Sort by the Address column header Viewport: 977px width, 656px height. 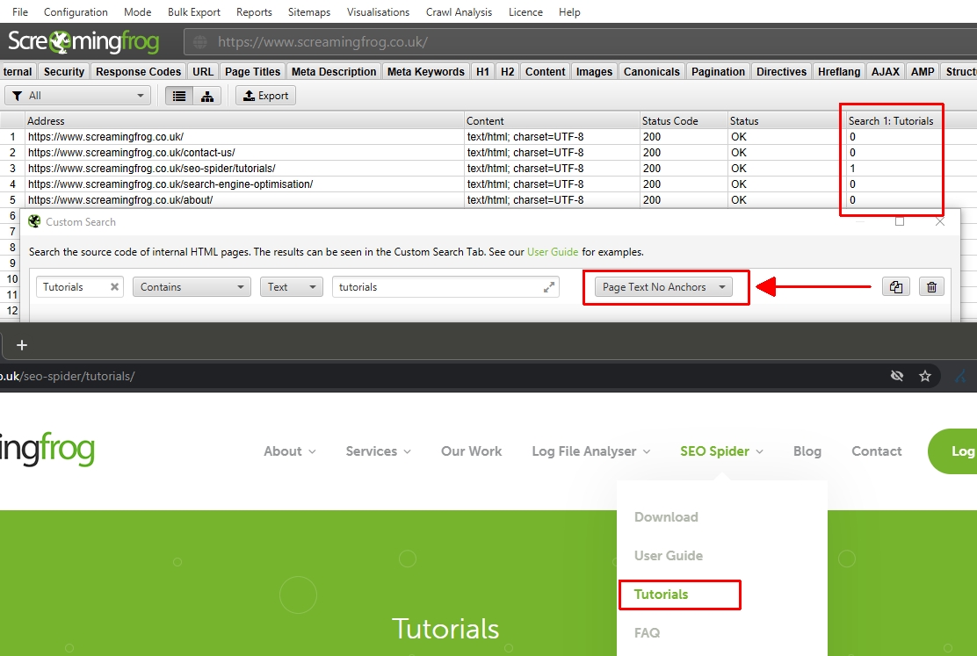point(245,121)
